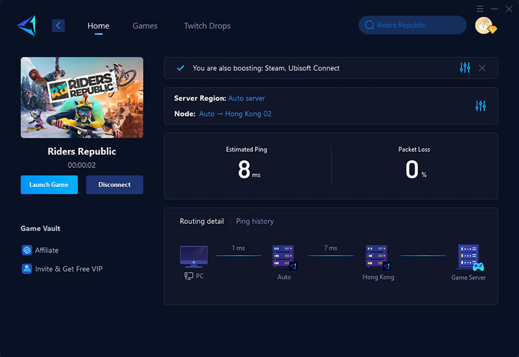Open the hamburger menu in title bar
519x357 pixels.
tap(480, 9)
